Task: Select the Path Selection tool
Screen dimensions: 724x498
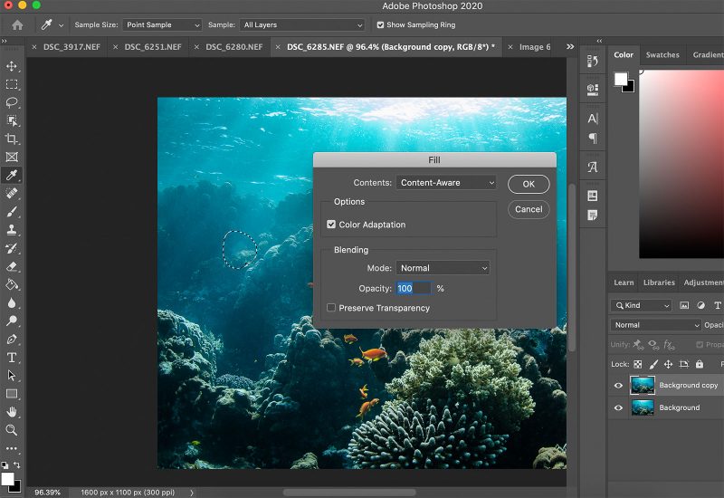Action: tap(12, 376)
